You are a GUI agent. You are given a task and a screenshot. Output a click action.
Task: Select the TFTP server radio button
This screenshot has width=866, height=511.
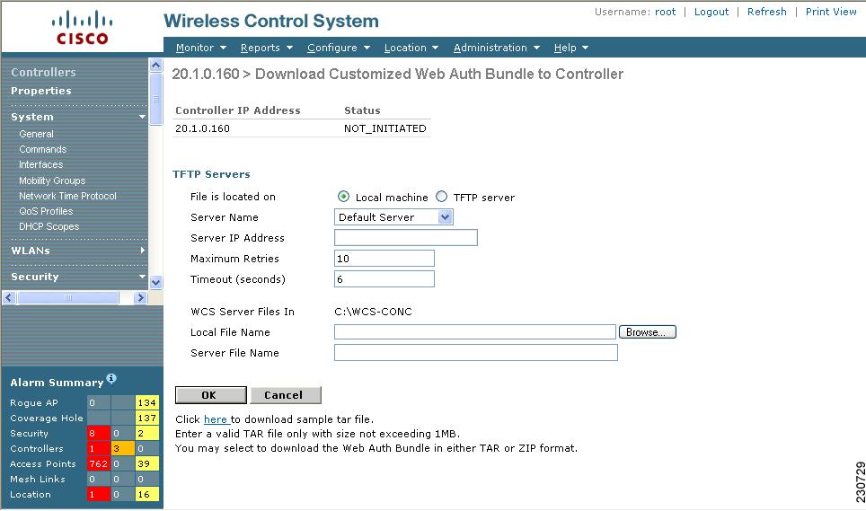441,197
